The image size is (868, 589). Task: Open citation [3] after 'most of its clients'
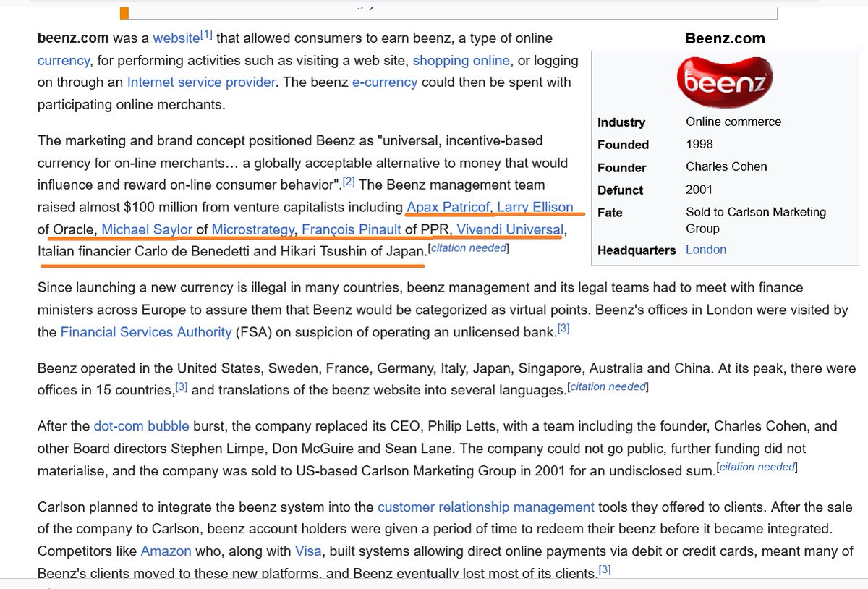coord(605,569)
